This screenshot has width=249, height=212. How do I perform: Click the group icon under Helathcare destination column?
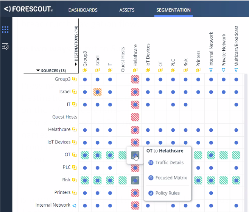click(135, 70)
